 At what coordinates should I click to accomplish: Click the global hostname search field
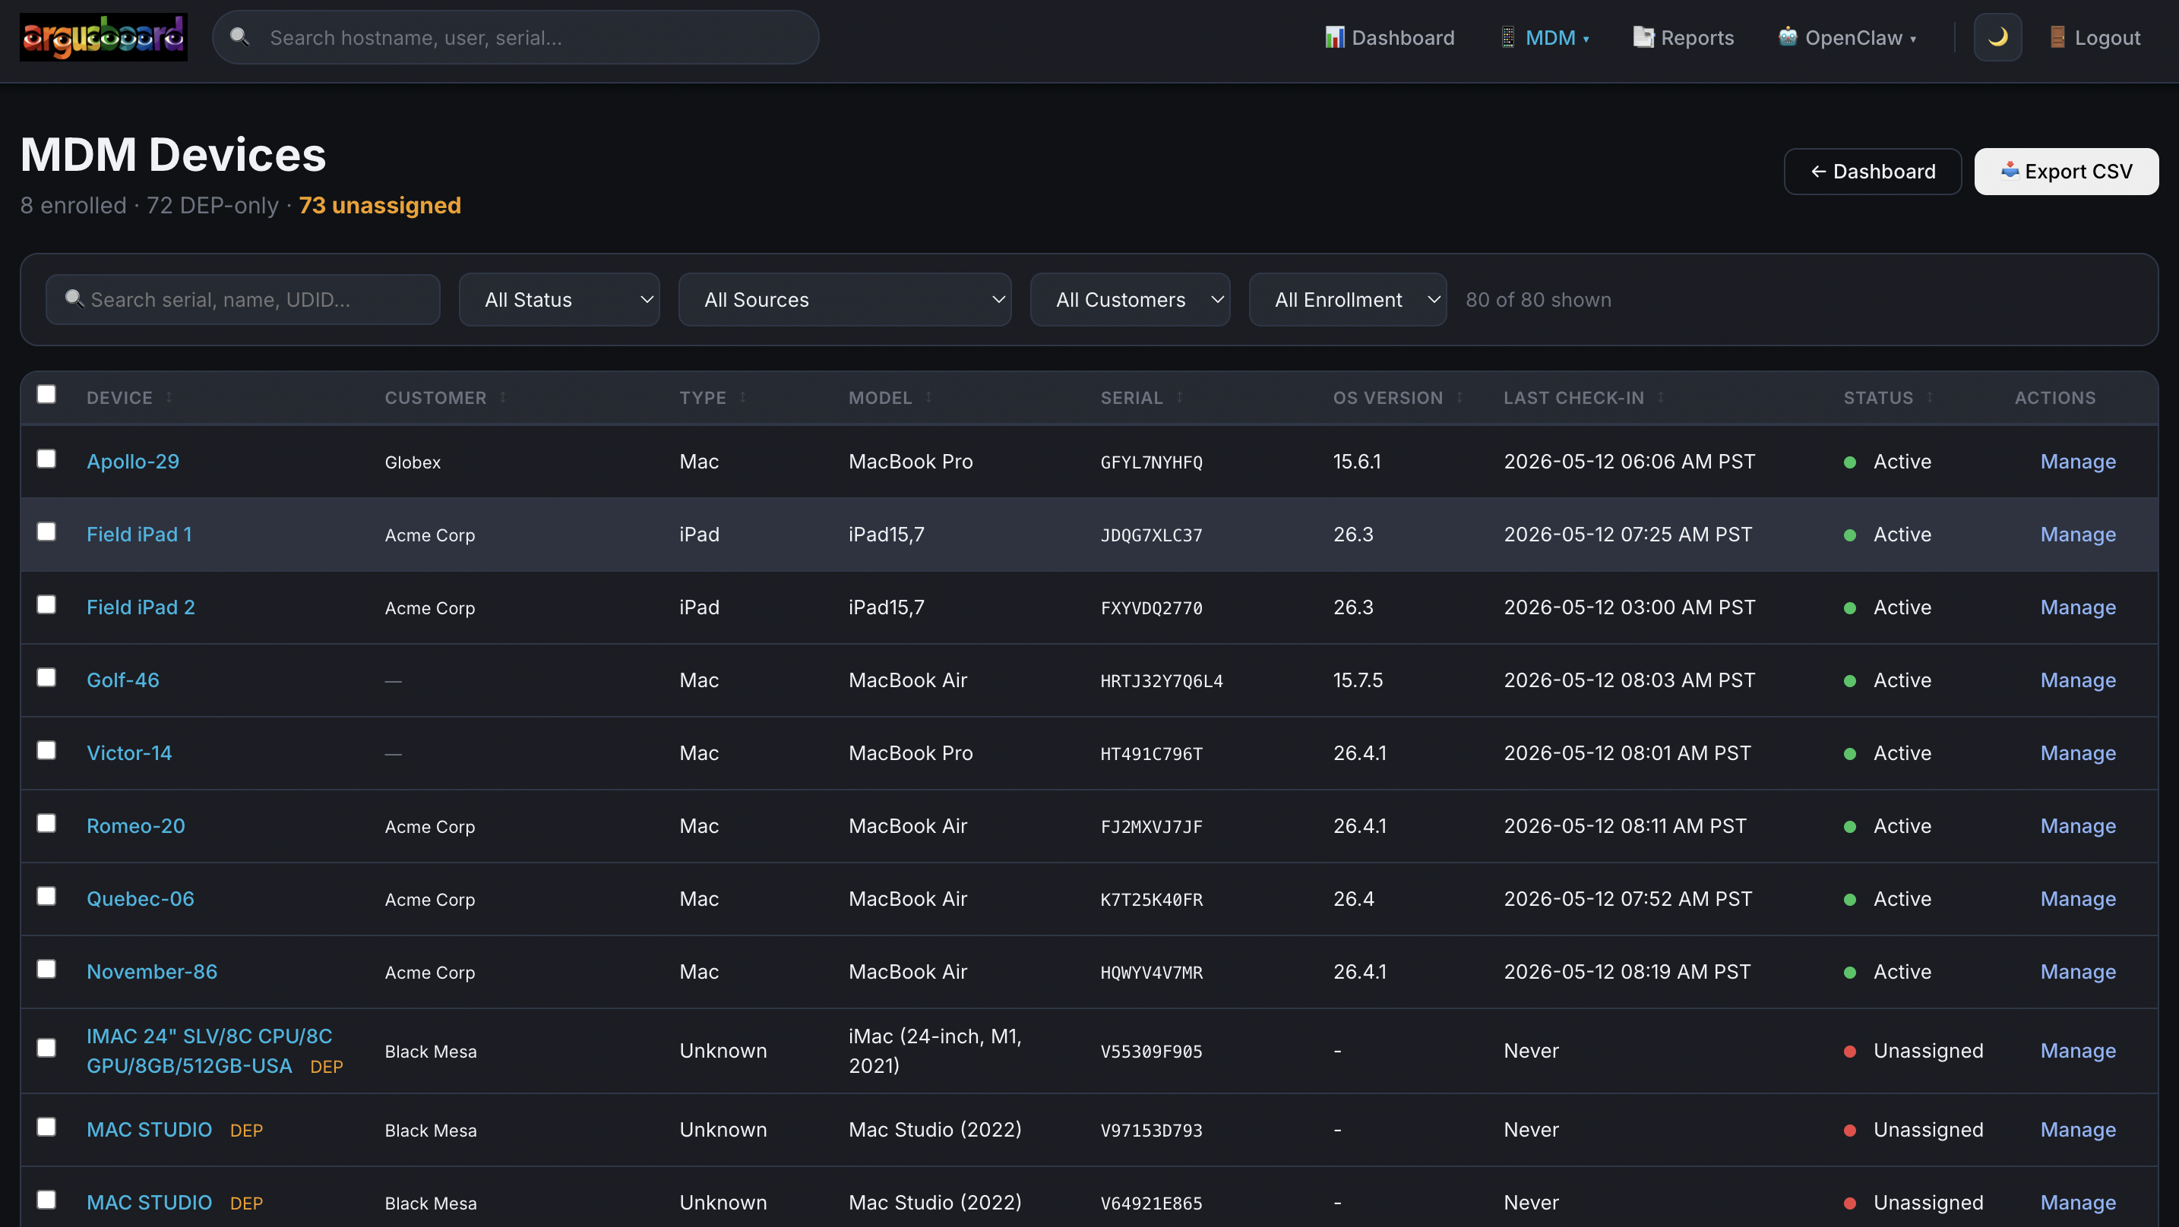coord(515,37)
